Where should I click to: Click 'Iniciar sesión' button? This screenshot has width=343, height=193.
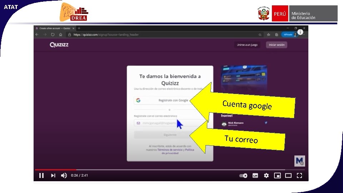277,45
